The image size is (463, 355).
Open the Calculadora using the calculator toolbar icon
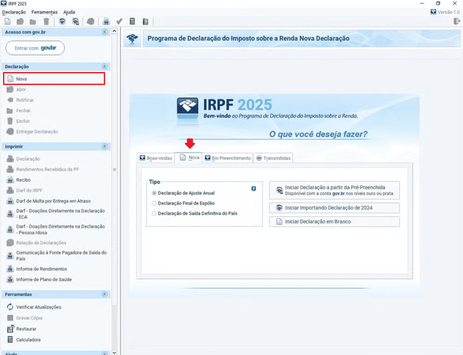coord(133,22)
